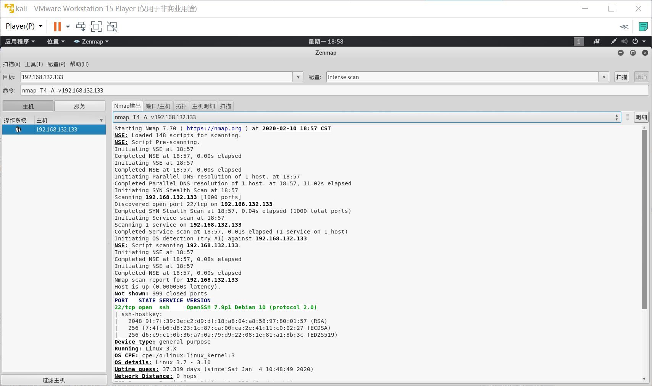
Task: Open the Kali volume icon in top bar
Action: [x=625, y=41]
